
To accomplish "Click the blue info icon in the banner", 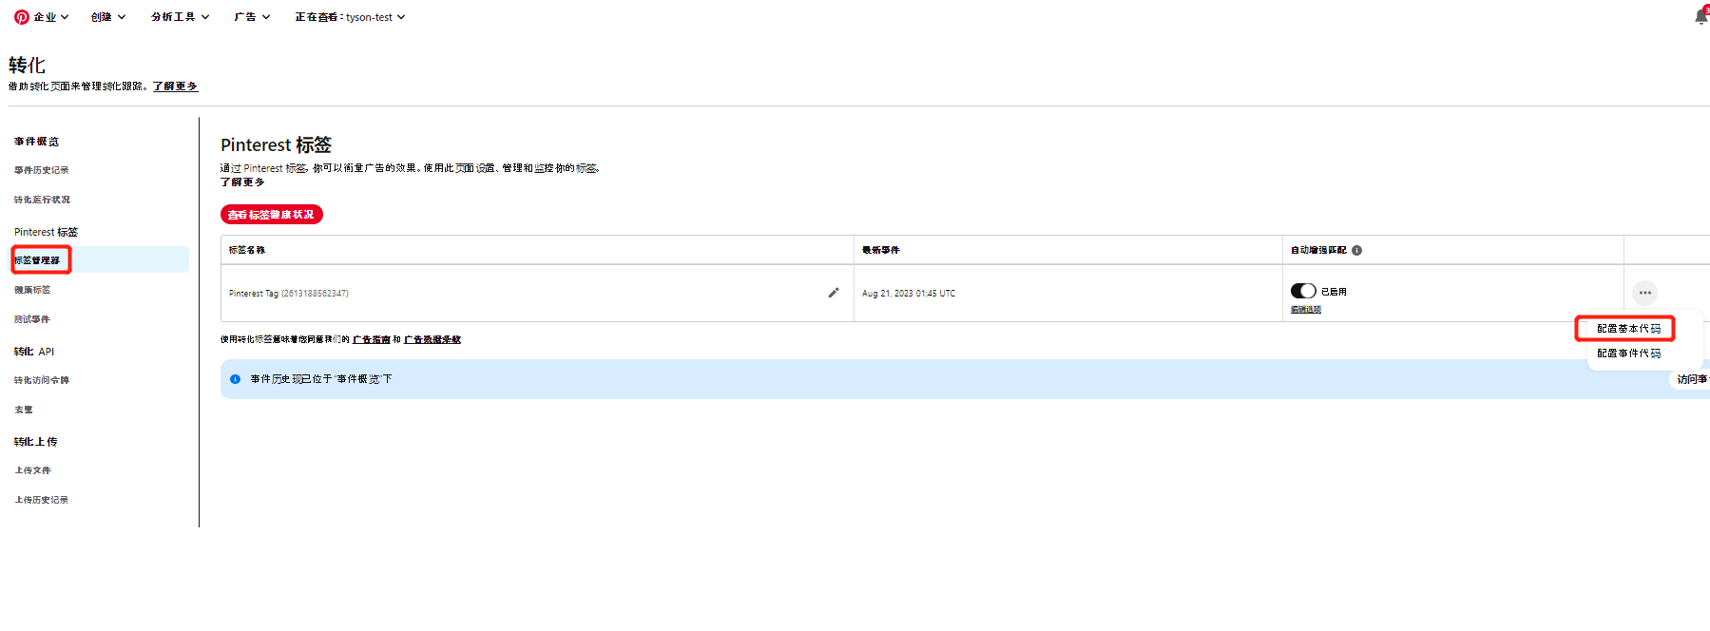I will click(x=235, y=379).
